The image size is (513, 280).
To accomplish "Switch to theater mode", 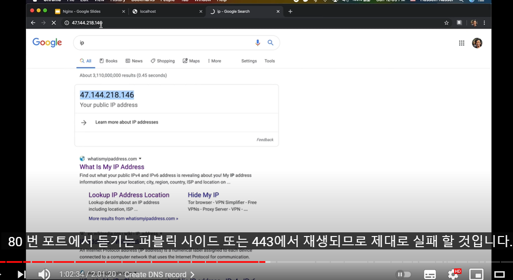I will pyautogui.click(x=499, y=274).
